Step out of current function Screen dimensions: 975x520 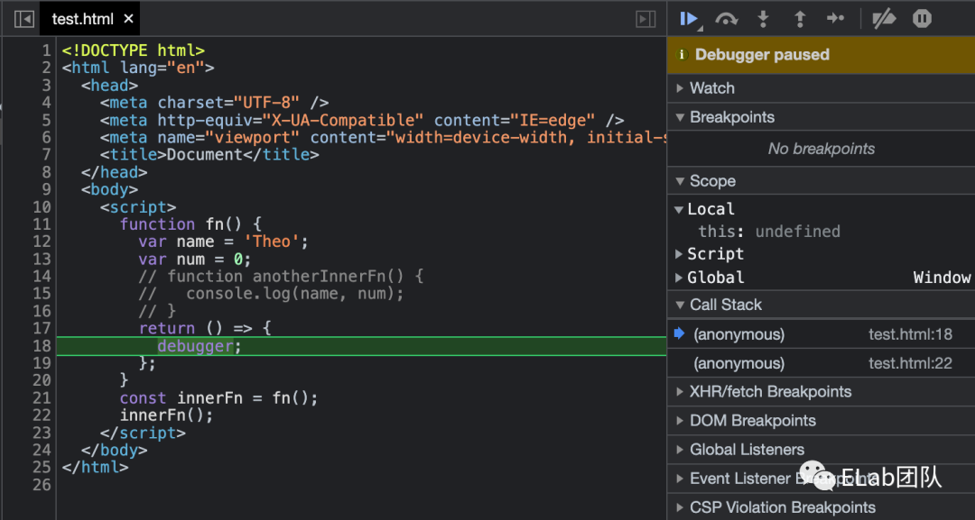coord(800,19)
